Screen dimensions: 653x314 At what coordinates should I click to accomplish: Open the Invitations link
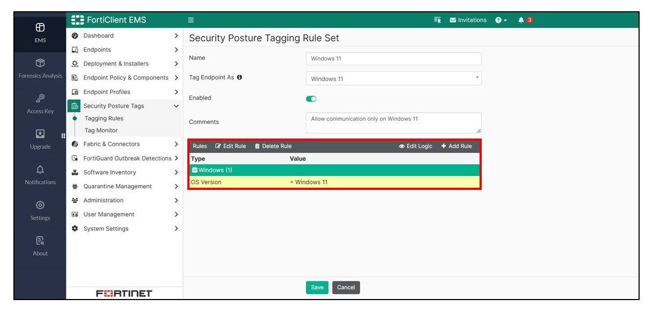[468, 20]
